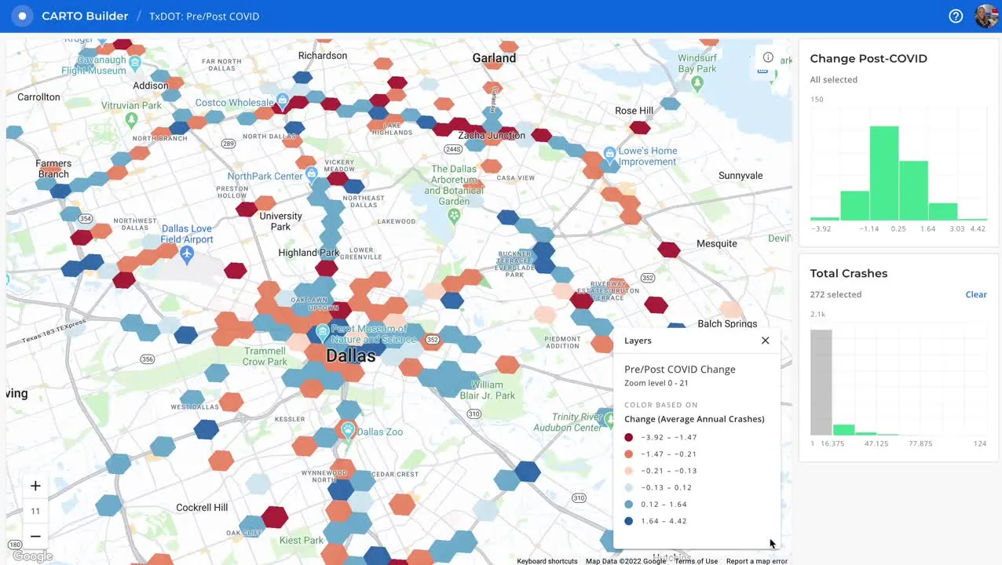Open the help question mark icon
This screenshot has width=1002, height=565.
(x=956, y=16)
